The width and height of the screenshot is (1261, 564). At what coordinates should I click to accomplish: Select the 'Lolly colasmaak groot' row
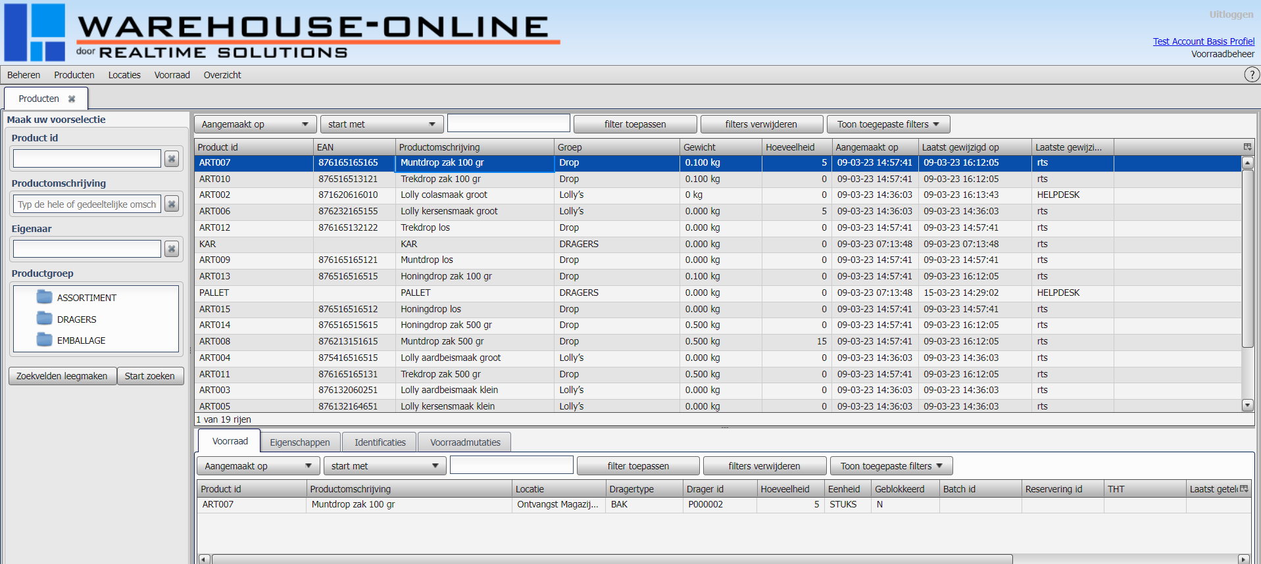pos(718,195)
